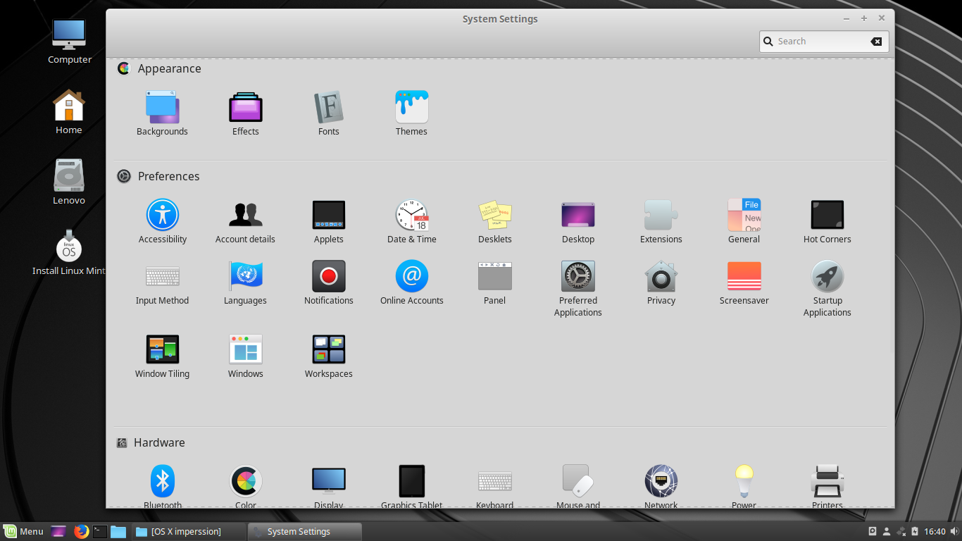Open the Color hardware settings
Screen dimensions: 962x541
pos(246,486)
